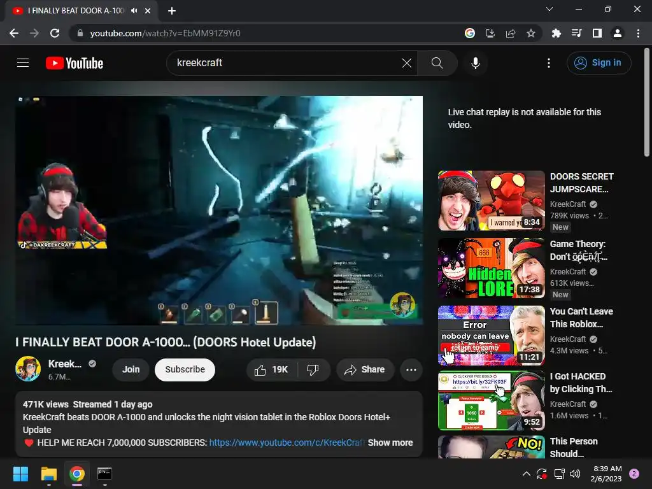
Task: Show hidden system tray icons
Action: pos(526,474)
